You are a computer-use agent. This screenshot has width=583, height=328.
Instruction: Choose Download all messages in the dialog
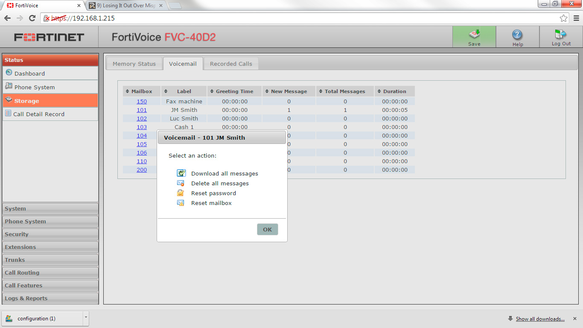(224, 173)
